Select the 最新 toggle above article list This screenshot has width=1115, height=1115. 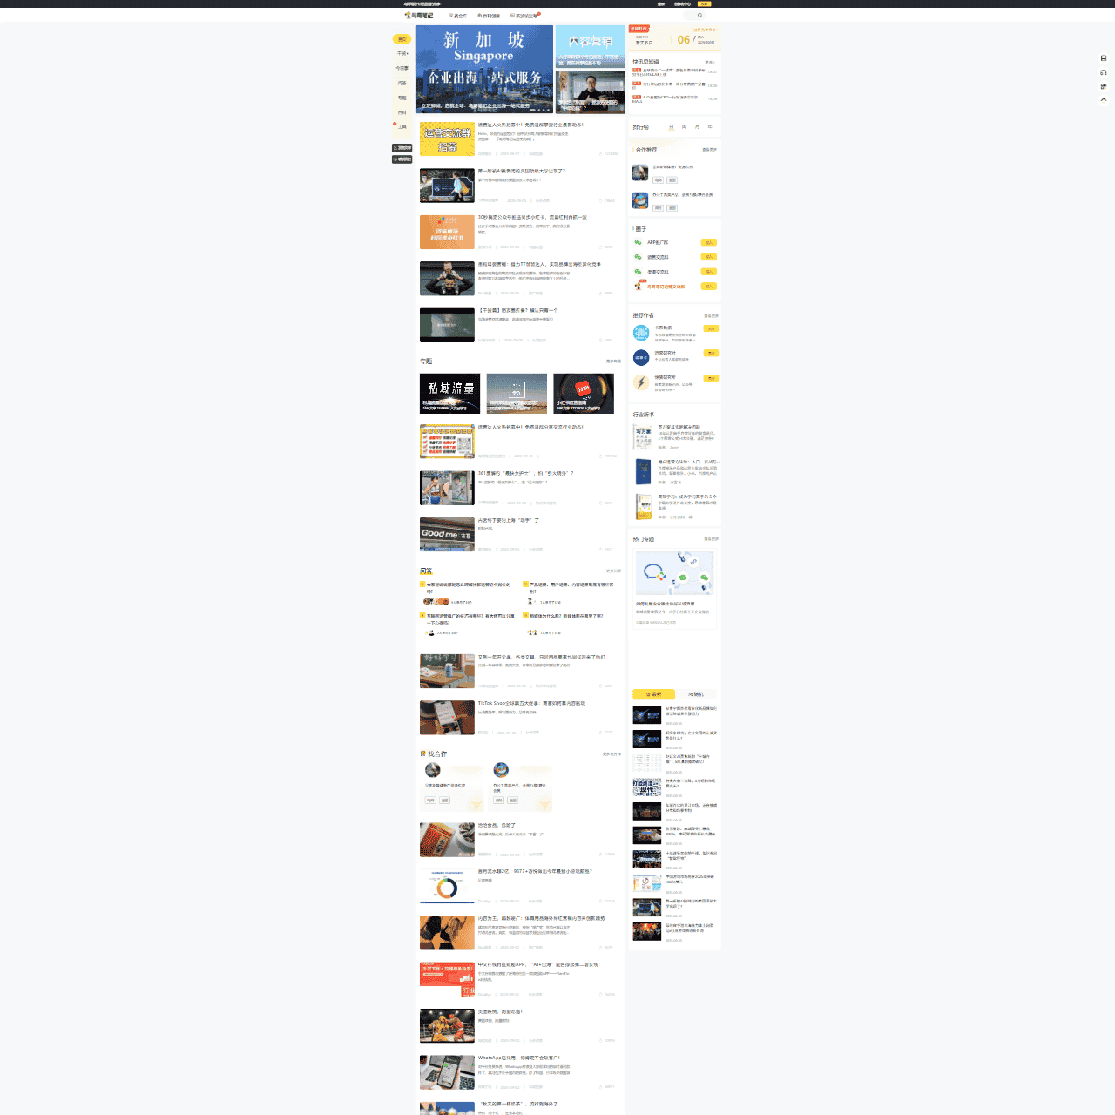click(x=653, y=694)
